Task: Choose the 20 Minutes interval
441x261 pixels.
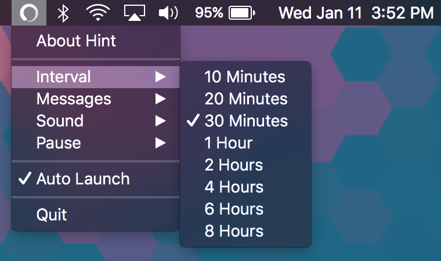Action: [245, 99]
